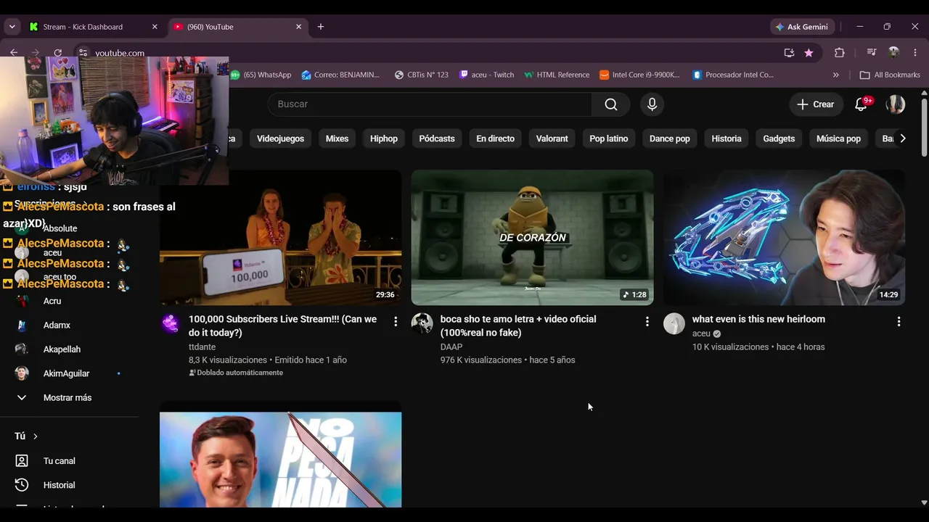Switch to the Stream - Kick Dashboard tab
This screenshot has width=929, height=522.
coord(94,27)
